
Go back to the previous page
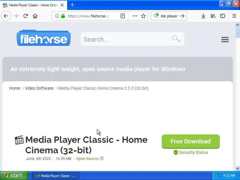(x=6, y=16)
